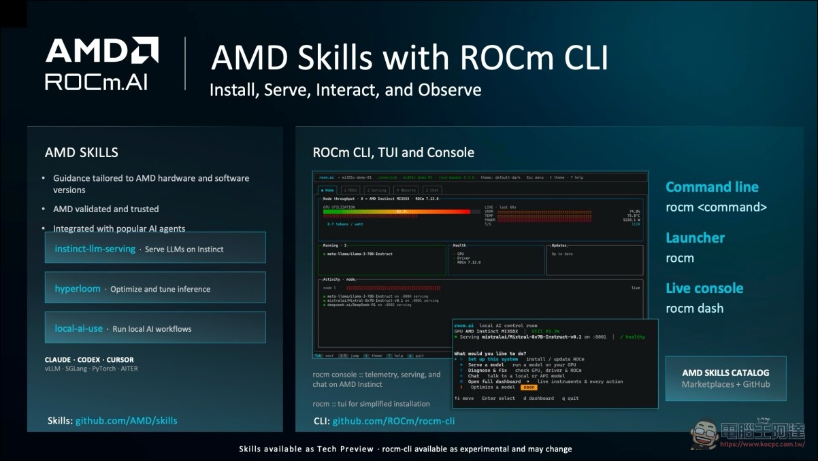Select 'Open full dashboard' menu option
Image resolution: width=818 pixels, height=461 pixels.
point(494,381)
